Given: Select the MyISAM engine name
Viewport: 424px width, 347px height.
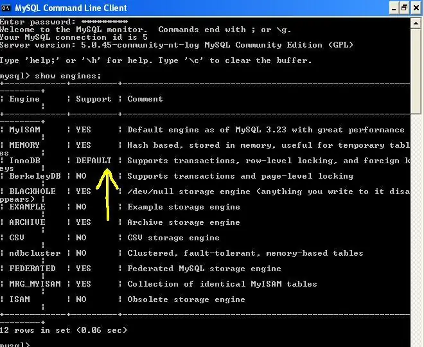Looking at the screenshot, I should tap(24, 130).
